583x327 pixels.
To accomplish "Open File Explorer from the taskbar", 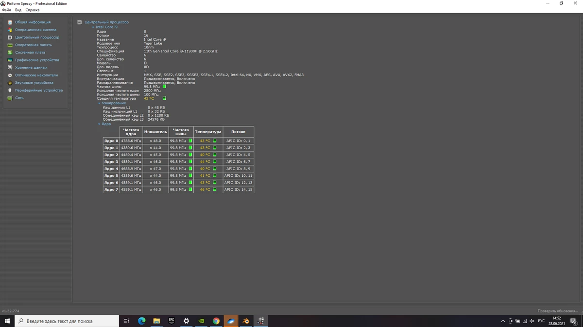I will (x=156, y=321).
